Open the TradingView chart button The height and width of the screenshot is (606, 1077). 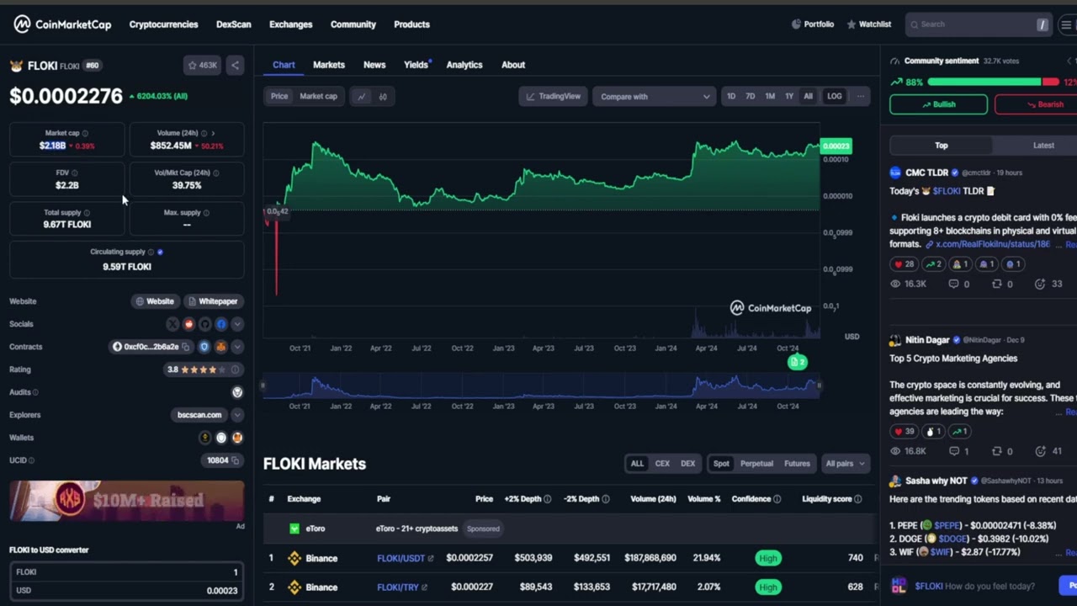(553, 97)
